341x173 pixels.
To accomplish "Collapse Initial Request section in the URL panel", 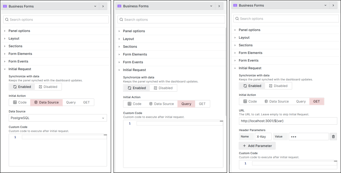I will 250,68.
